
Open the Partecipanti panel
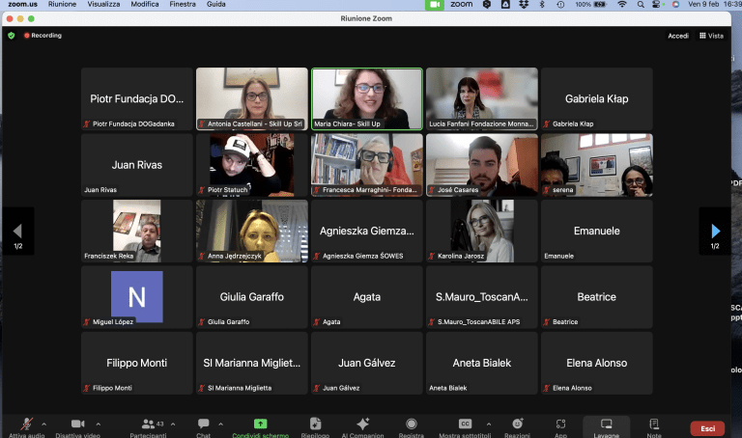pyautogui.click(x=148, y=427)
